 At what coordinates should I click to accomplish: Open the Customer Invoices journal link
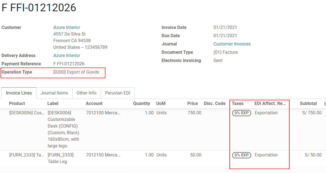[x=232, y=44]
